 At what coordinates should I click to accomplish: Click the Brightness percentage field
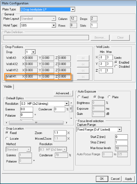tap(98, 103)
